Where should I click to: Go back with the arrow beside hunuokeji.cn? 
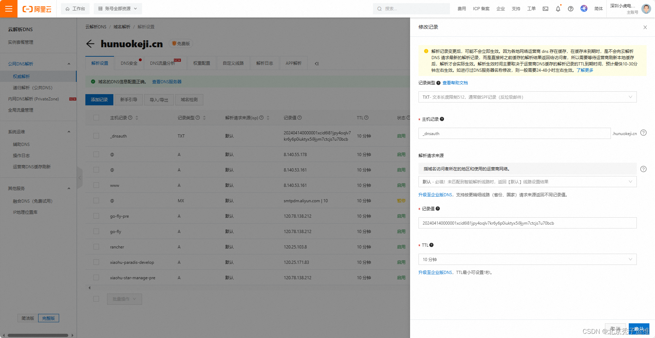90,44
